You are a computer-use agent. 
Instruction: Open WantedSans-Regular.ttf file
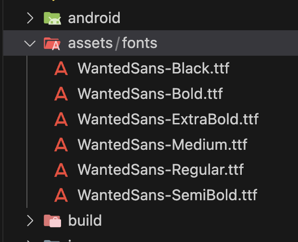[x=161, y=170]
